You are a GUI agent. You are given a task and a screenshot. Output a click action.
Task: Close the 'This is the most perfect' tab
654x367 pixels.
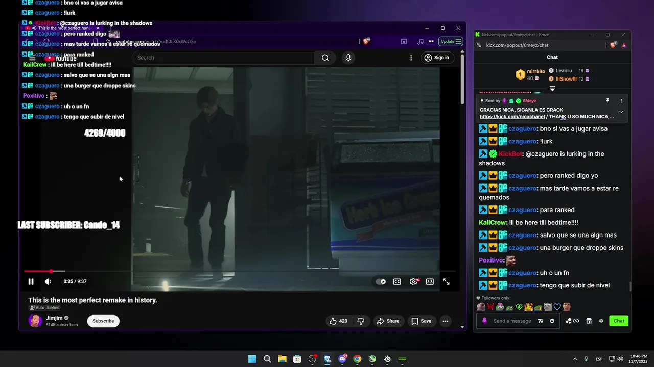[x=98, y=28]
